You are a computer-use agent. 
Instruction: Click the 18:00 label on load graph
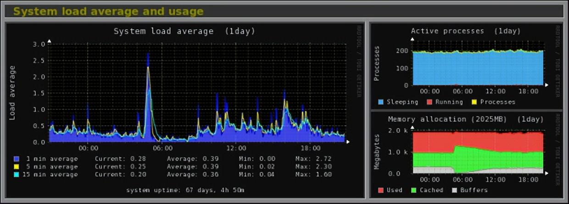[310, 148]
